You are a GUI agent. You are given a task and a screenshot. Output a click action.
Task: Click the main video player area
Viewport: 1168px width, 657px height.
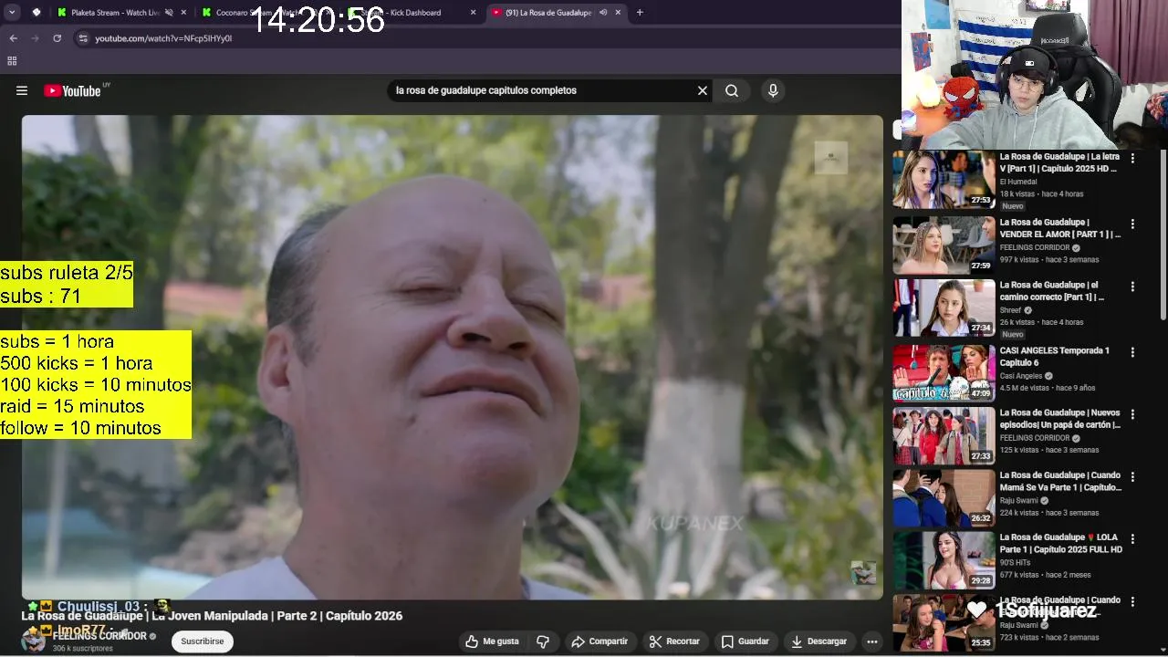[453, 357]
